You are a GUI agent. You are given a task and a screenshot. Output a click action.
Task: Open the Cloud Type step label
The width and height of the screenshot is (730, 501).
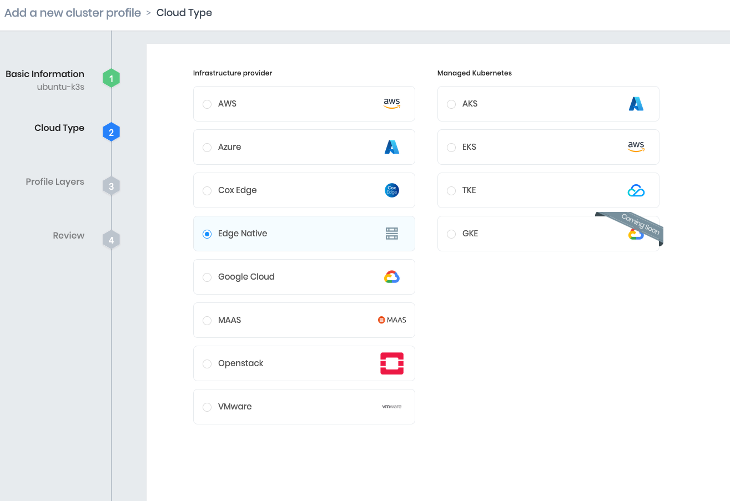tap(59, 128)
